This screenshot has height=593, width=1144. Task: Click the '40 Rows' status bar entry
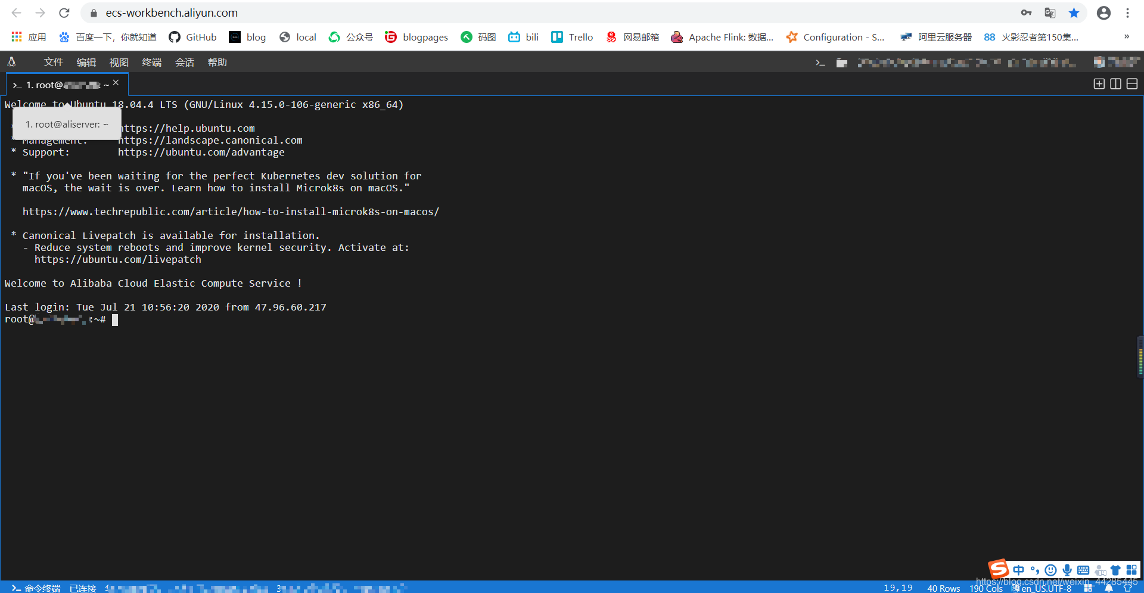tap(943, 588)
